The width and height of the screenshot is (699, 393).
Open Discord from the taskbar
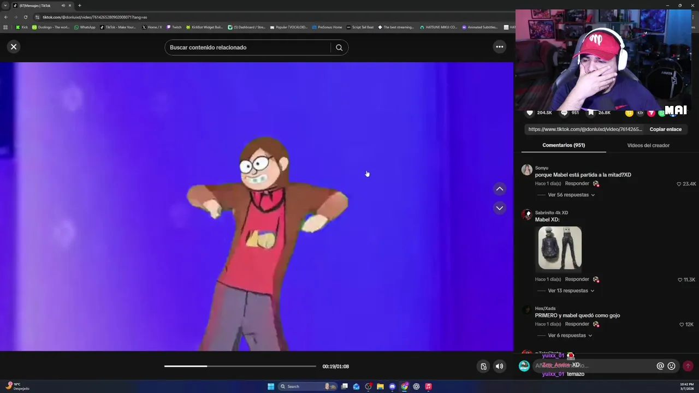pos(392,386)
